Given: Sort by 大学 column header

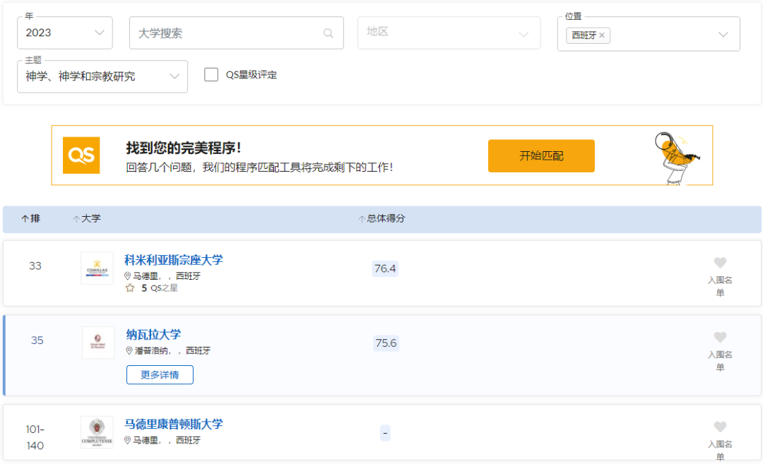Looking at the screenshot, I should (x=87, y=218).
